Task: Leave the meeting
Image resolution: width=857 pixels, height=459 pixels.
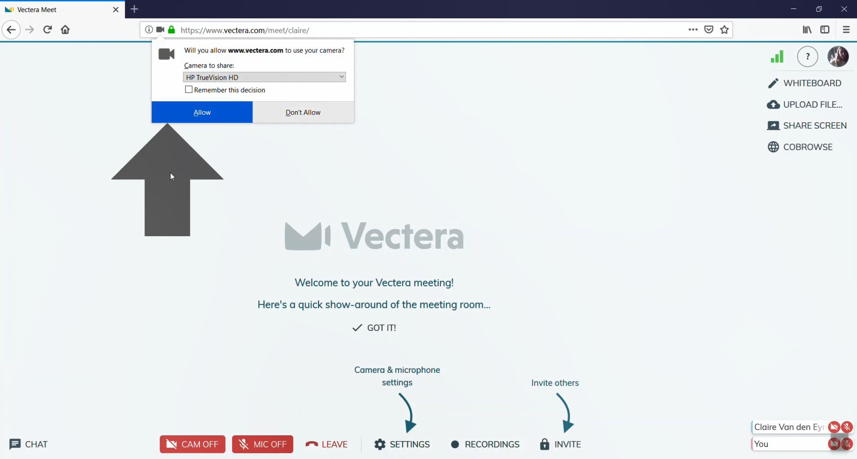Action: click(326, 444)
